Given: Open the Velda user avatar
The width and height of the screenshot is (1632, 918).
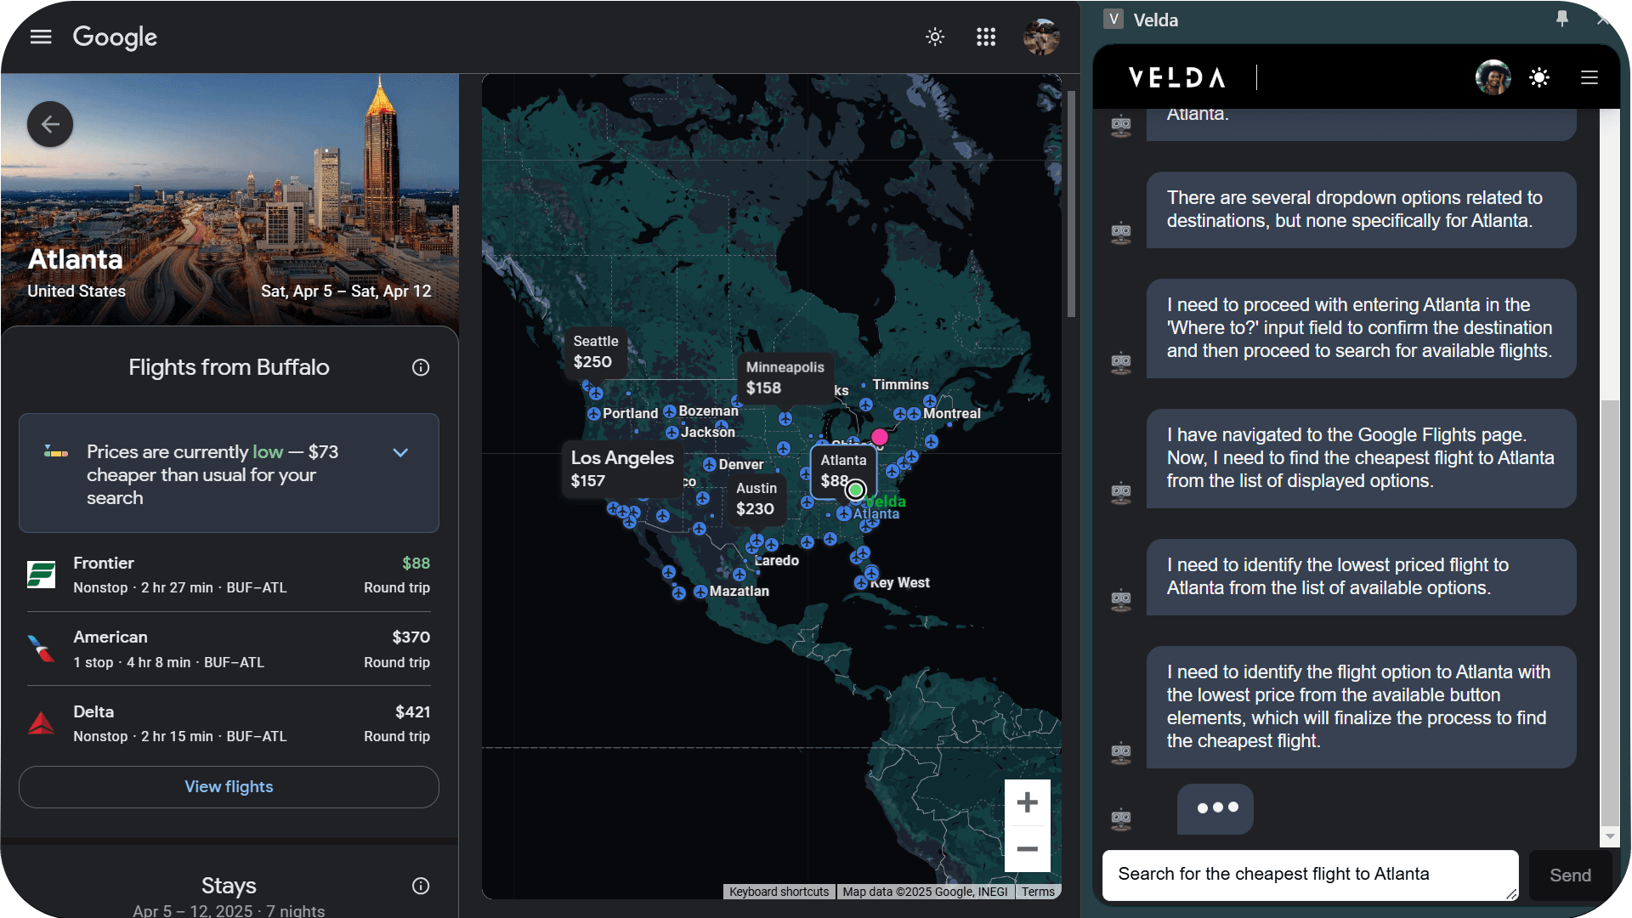Looking at the screenshot, I should [1493, 77].
